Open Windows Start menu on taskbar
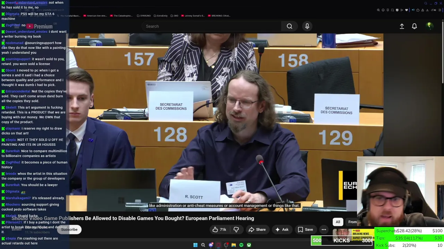Screen dimensions: 444x249 (x=195, y=245)
